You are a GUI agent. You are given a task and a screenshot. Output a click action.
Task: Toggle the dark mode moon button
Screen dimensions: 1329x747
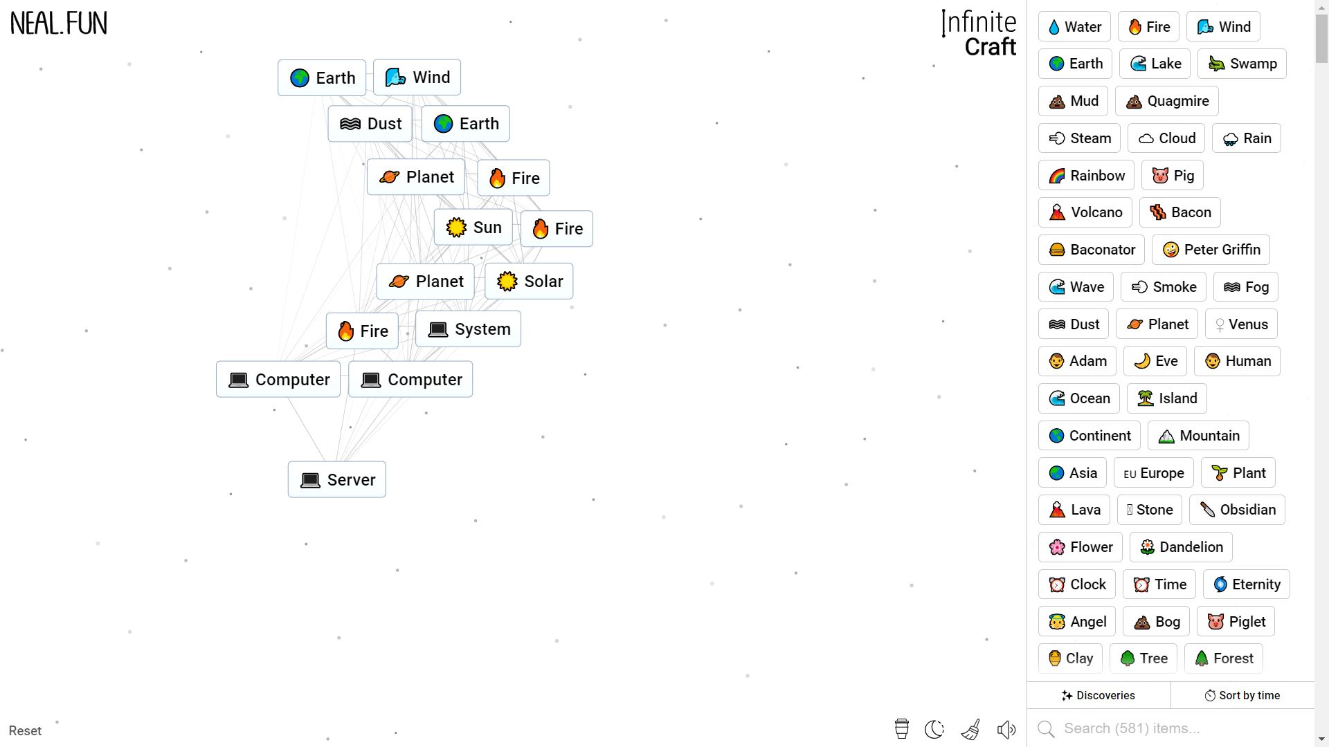point(934,730)
